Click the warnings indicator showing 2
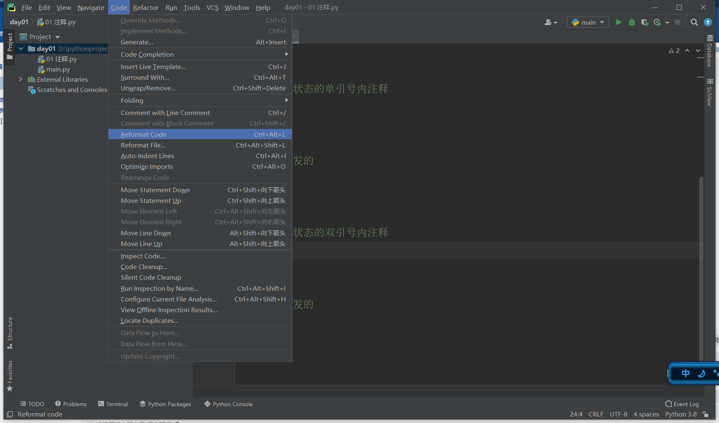The height and width of the screenshot is (423, 719). (674, 51)
